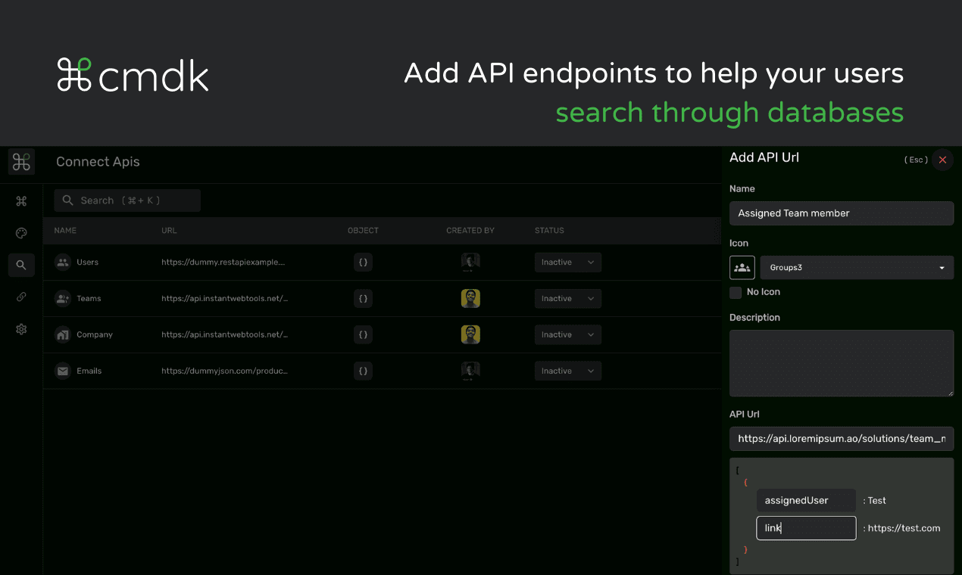Open the Company row status dropdown

coord(568,334)
